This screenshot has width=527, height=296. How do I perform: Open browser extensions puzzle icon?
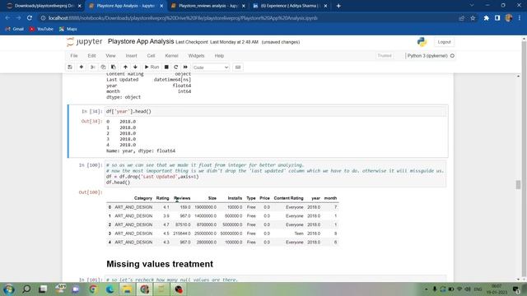(x=487, y=18)
